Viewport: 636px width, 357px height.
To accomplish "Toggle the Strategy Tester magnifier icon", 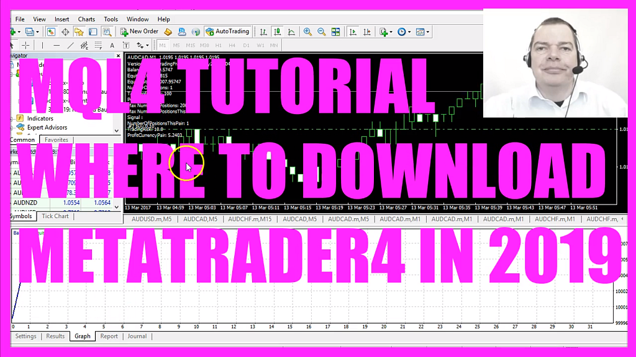I will click(107, 32).
